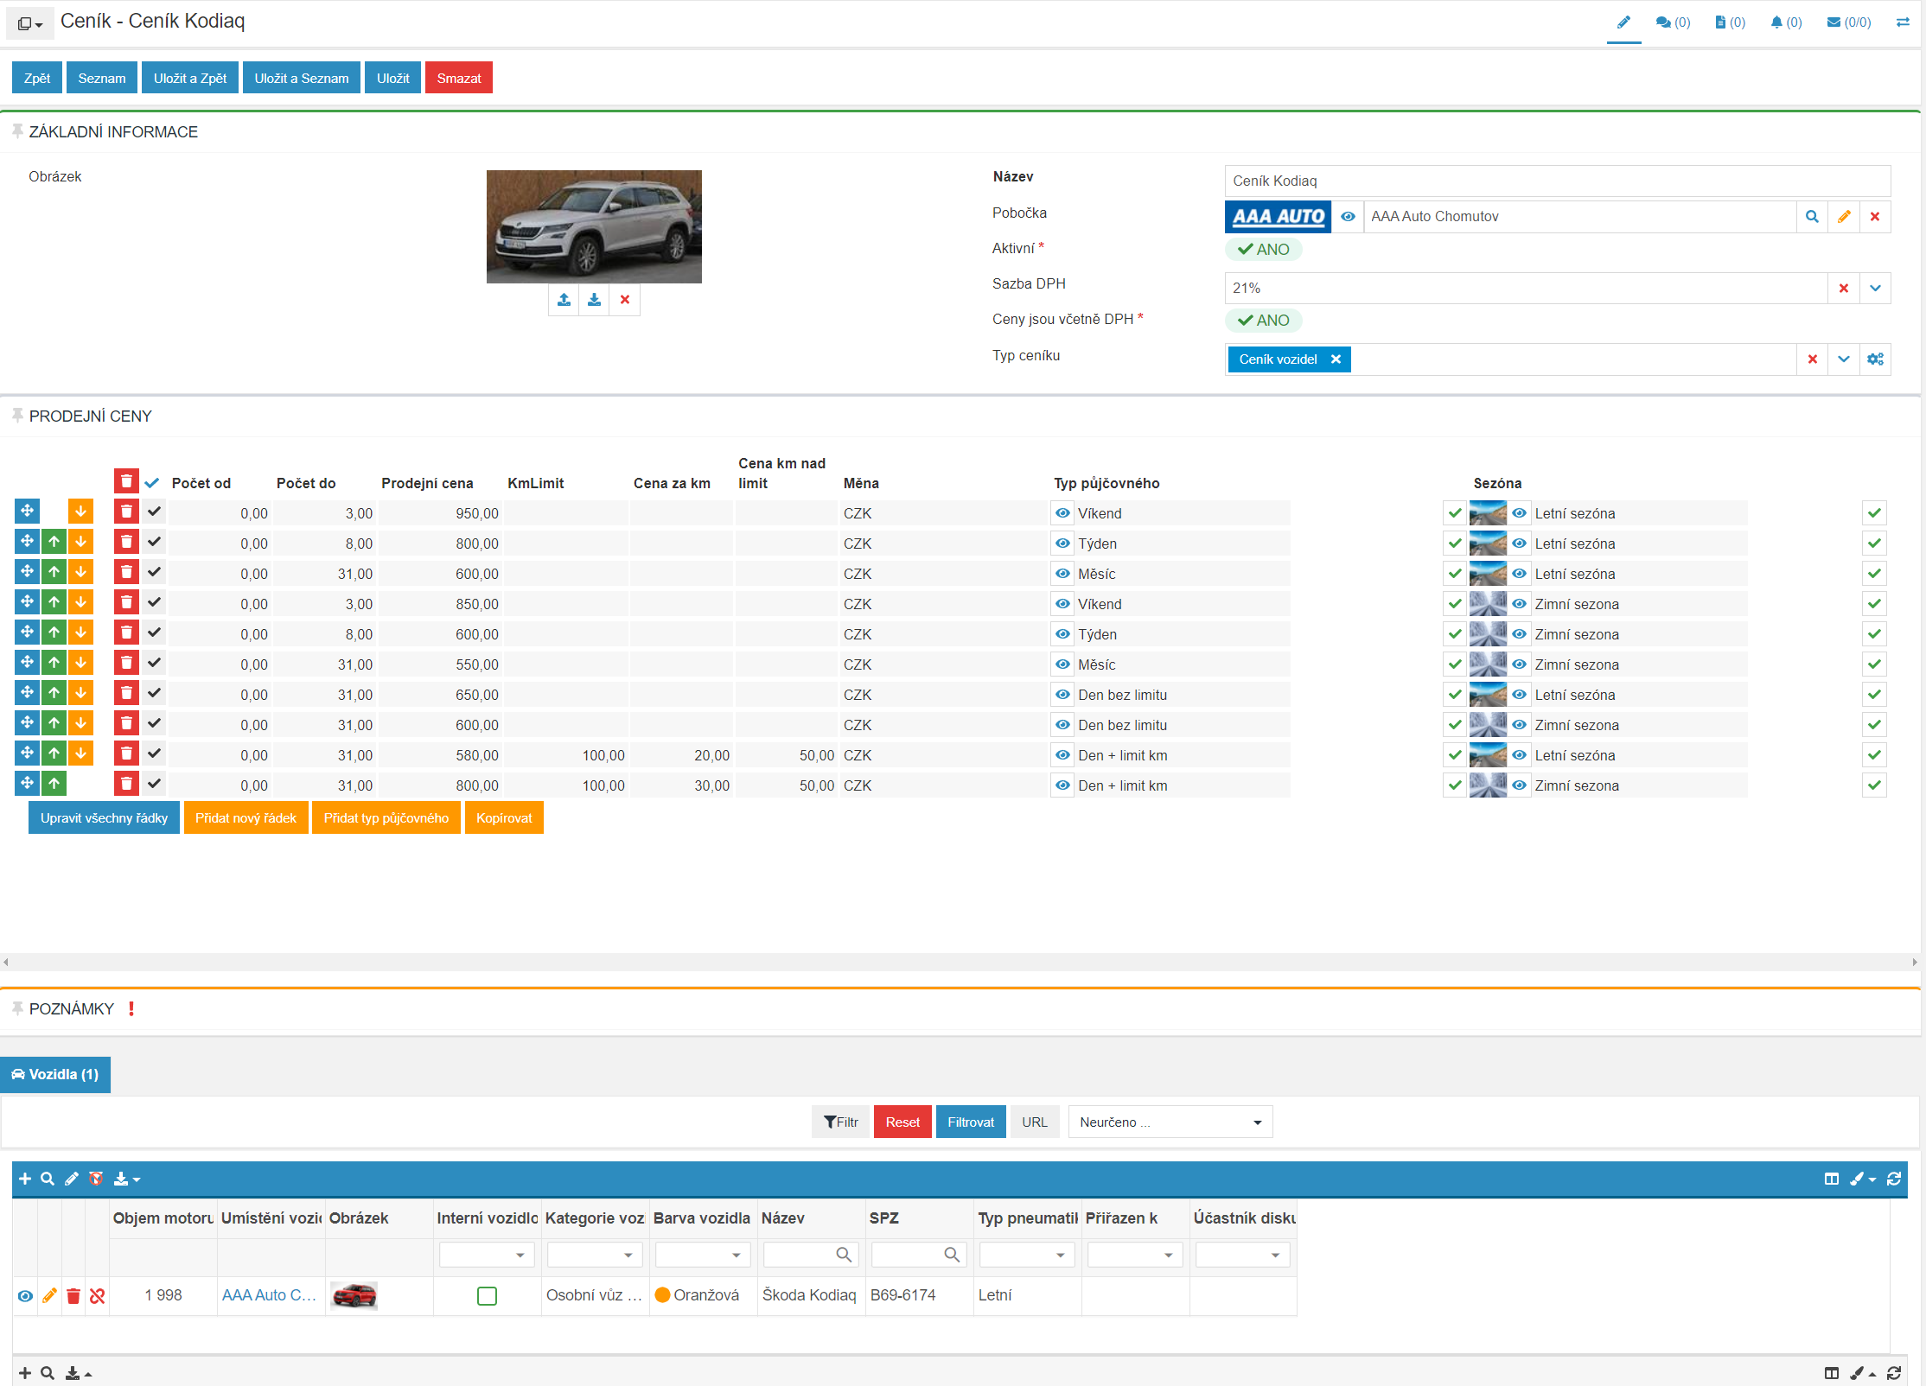1926x1386 pixels.
Task: Click the gears icon next to Typ ceníku
Action: coord(1875,359)
